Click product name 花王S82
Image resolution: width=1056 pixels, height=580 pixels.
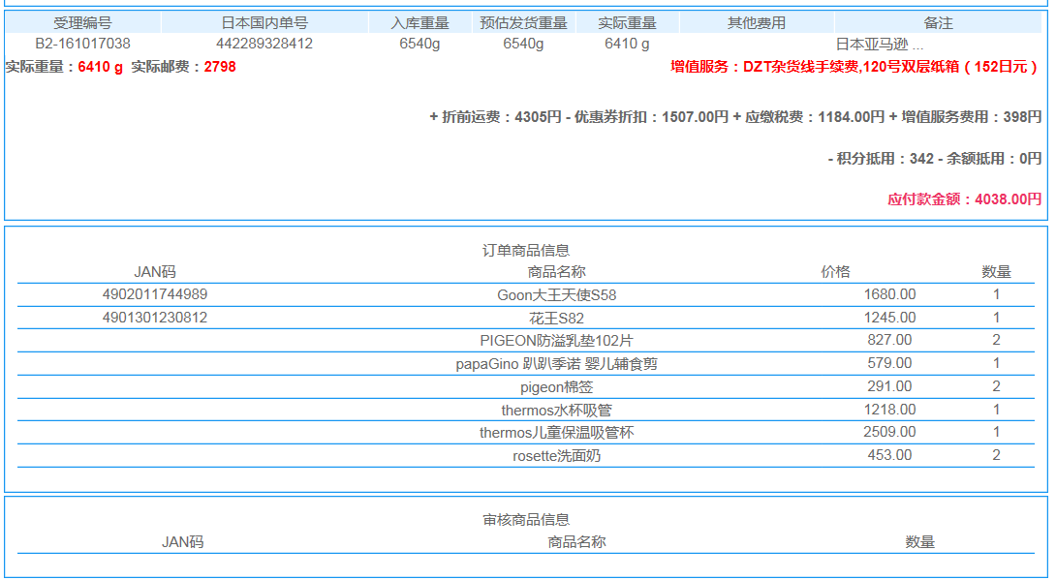point(556,319)
